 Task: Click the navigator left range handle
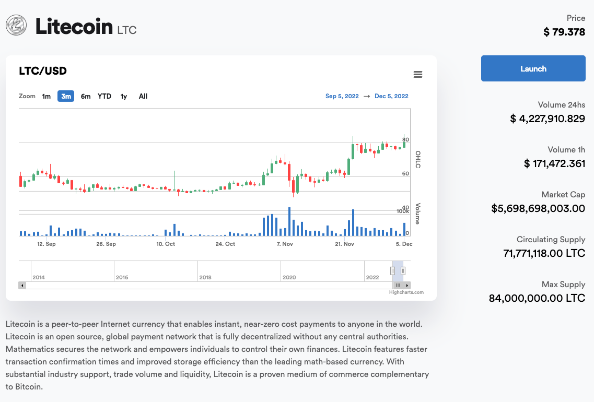pos(392,271)
